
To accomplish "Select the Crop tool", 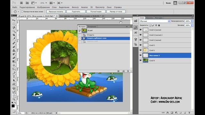I will click(x=14, y=35).
